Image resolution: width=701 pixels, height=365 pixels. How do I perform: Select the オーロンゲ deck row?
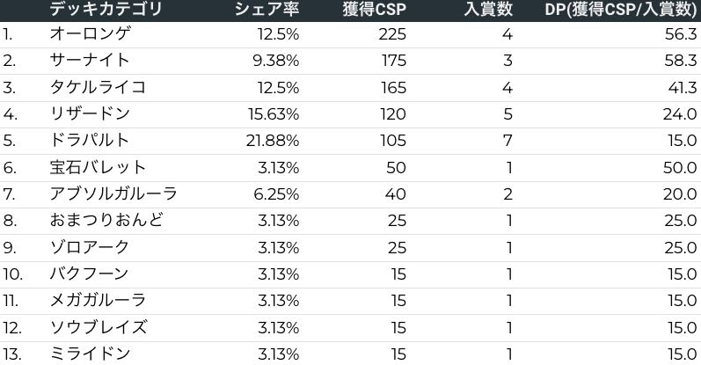coord(91,34)
